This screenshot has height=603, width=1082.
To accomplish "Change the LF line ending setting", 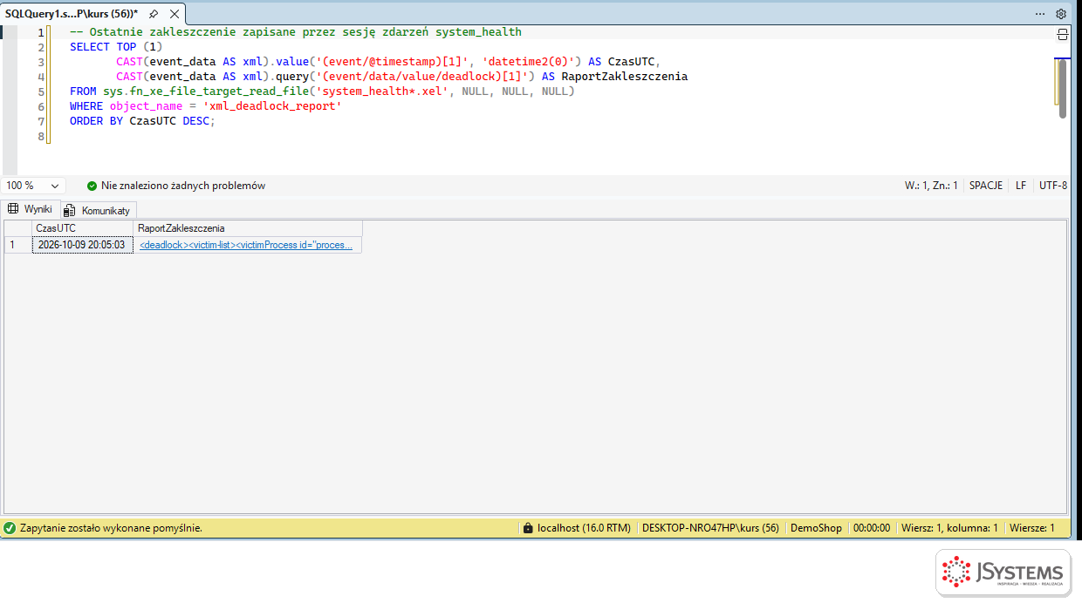I will (1021, 186).
